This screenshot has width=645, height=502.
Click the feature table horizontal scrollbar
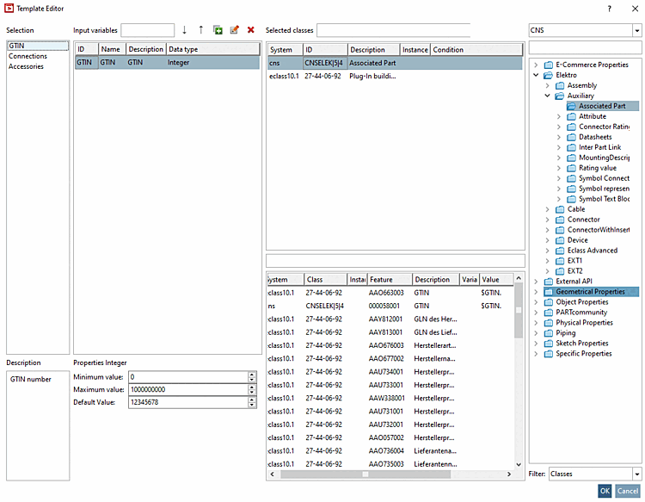click(x=365, y=474)
